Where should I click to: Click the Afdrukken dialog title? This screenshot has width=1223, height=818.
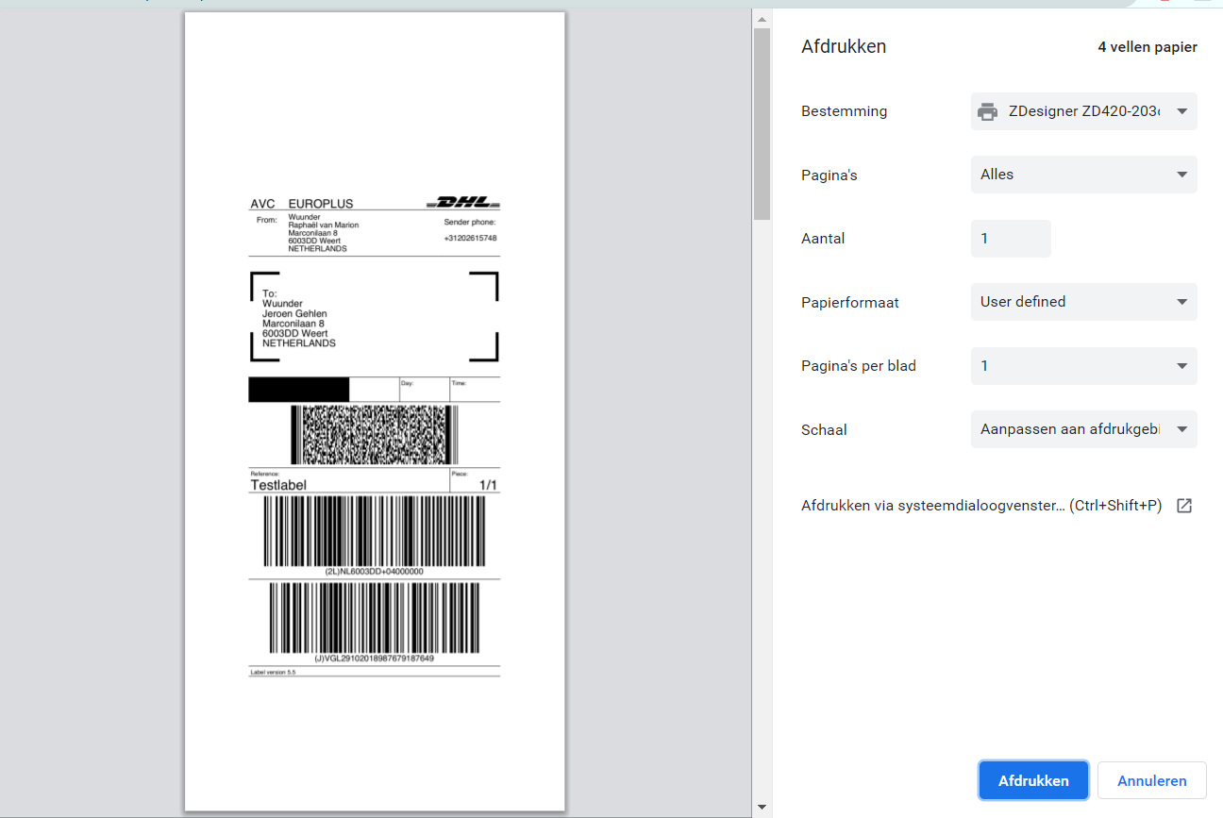click(843, 45)
